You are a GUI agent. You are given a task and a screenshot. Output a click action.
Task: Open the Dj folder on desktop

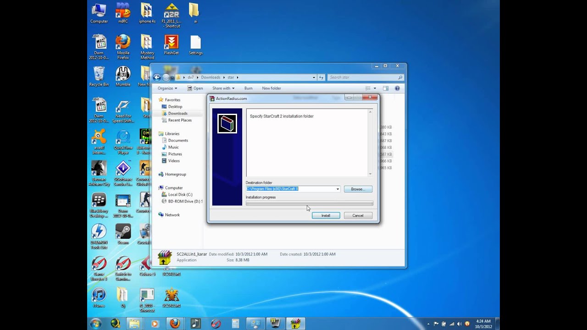pyautogui.click(x=123, y=298)
